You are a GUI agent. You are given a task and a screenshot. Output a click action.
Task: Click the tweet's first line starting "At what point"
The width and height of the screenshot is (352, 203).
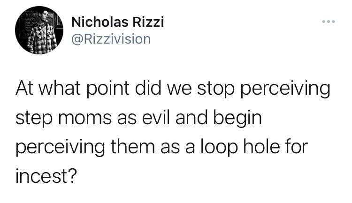pyautogui.click(x=173, y=90)
